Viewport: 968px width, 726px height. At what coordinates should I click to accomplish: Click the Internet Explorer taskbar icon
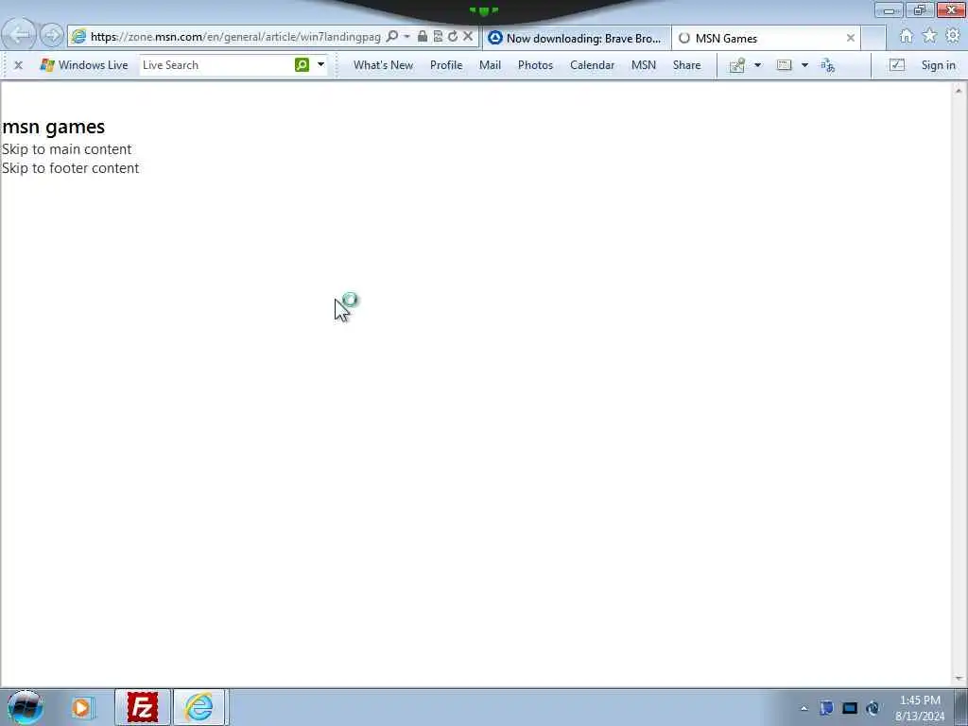[199, 707]
